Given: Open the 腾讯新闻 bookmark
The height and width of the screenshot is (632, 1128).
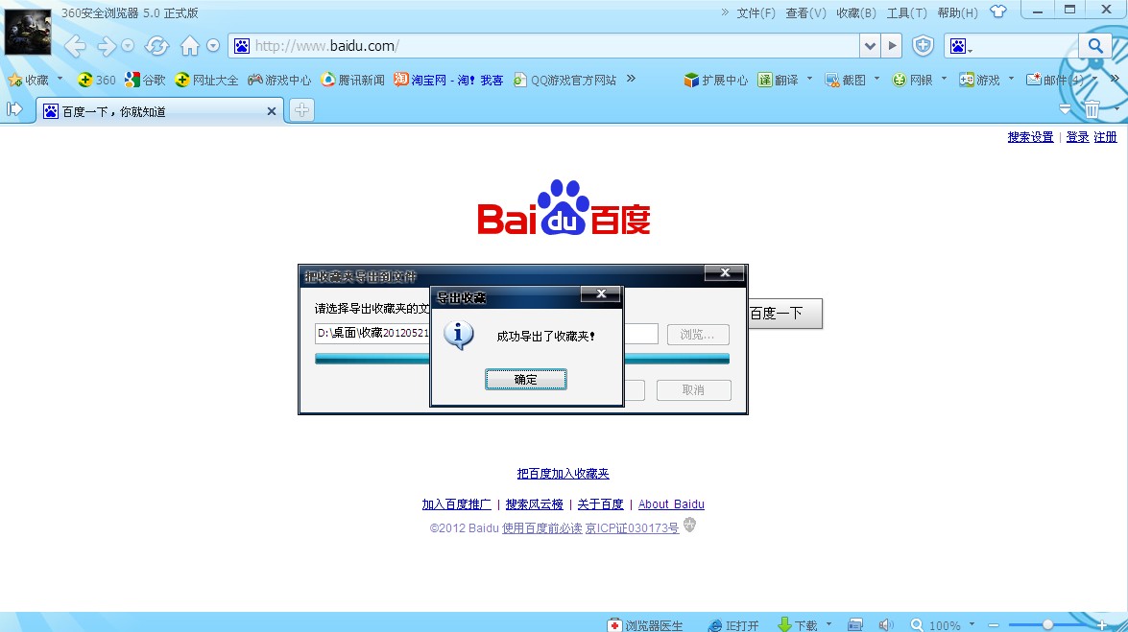Looking at the screenshot, I should [x=352, y=80].
